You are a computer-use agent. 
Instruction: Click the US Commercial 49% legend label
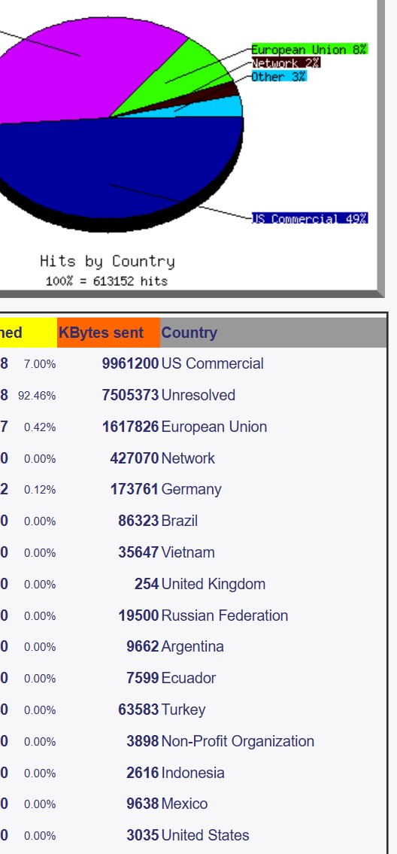click(309, 219)
